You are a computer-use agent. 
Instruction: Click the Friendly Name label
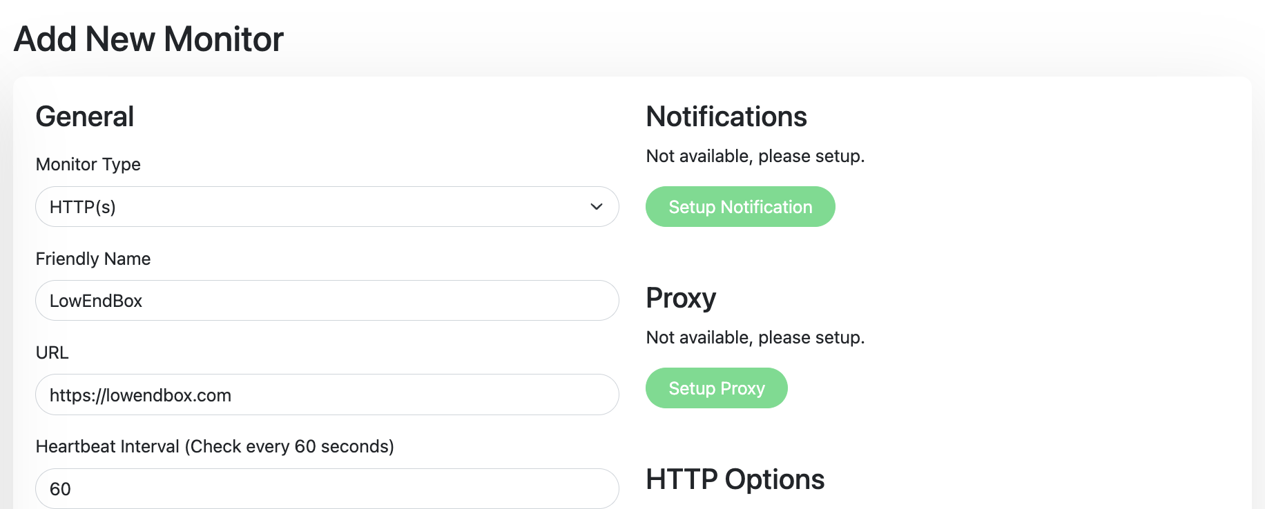point(93,259)
